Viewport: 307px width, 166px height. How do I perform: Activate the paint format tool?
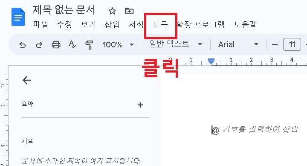89,45
